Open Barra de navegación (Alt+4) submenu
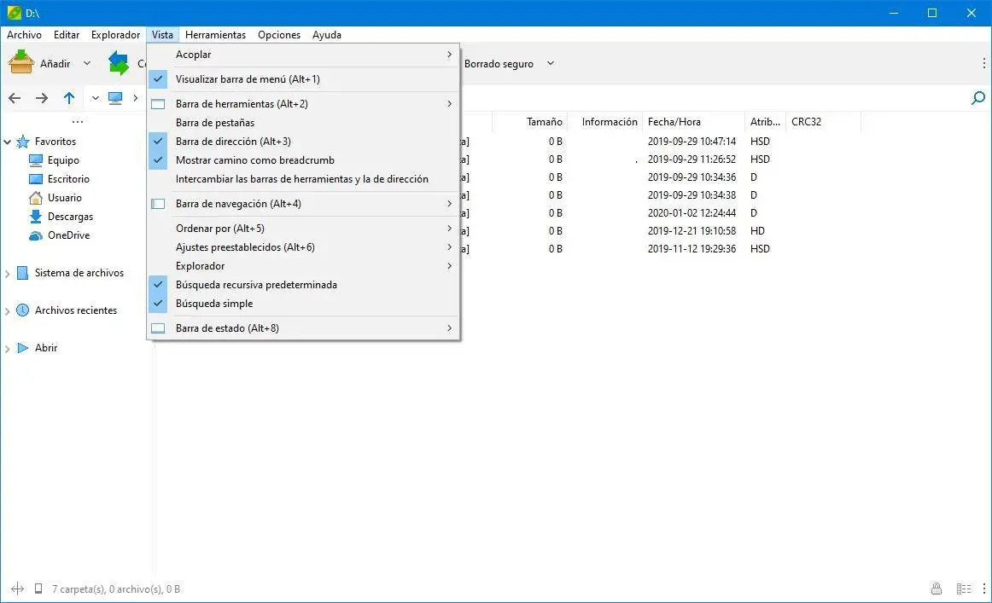Screen dimensions: 992x603 (303, 204)
